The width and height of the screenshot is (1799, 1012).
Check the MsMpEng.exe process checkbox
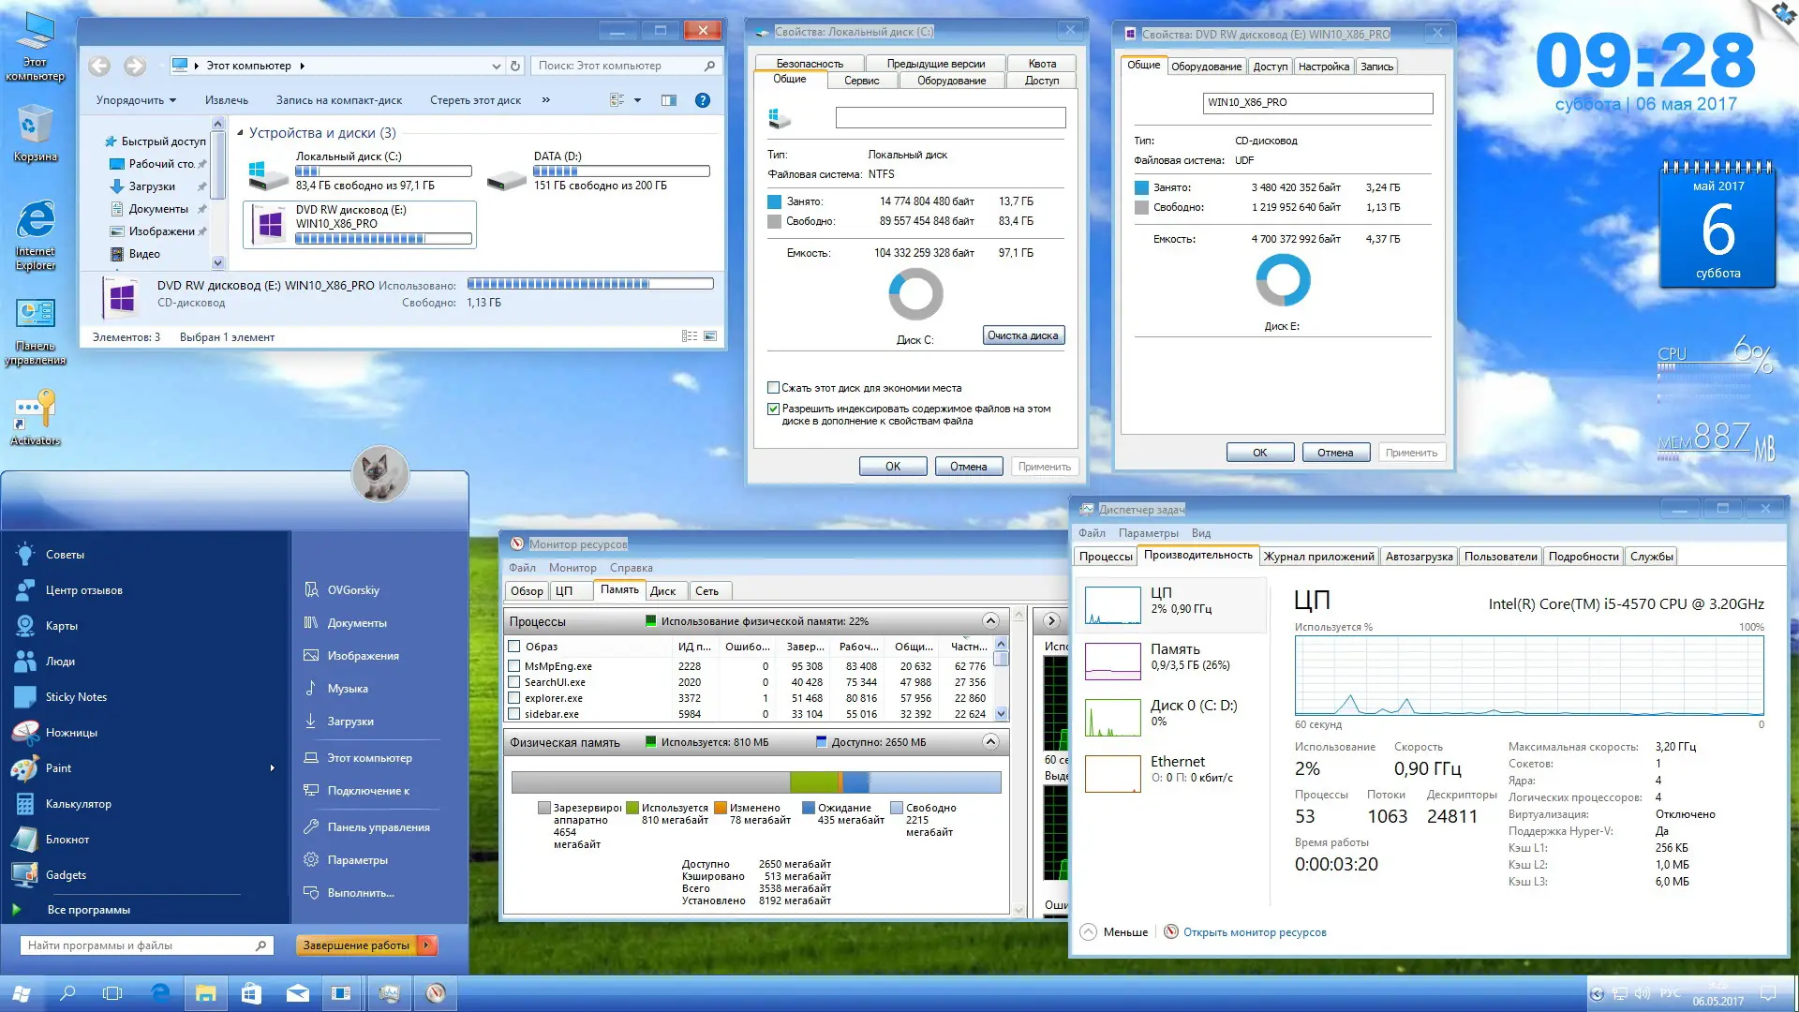click(513, 666)
